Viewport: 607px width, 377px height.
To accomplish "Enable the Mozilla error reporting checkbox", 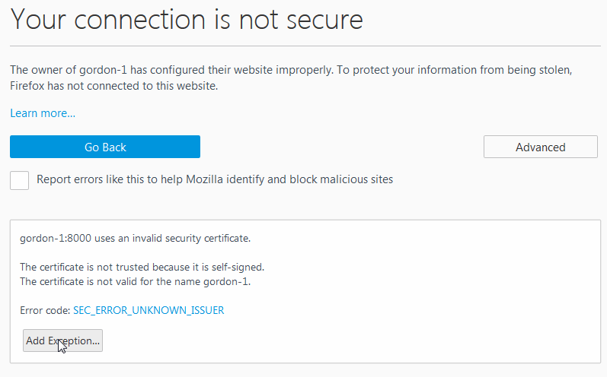I will (x=20, y=180).
